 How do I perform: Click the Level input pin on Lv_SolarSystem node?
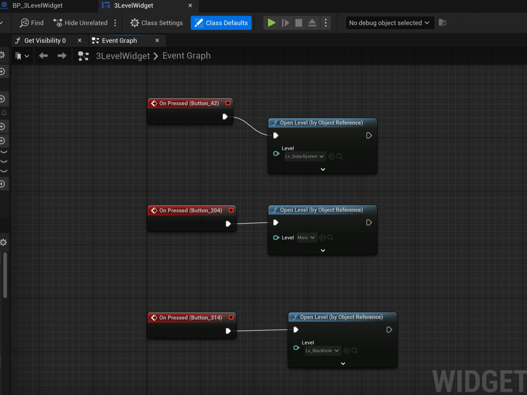point(276,154)
